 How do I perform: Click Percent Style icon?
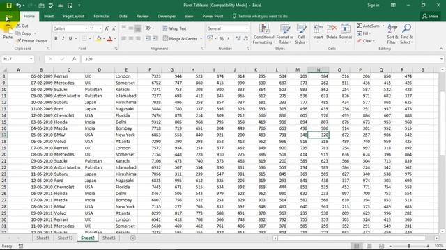coord(221,38)
